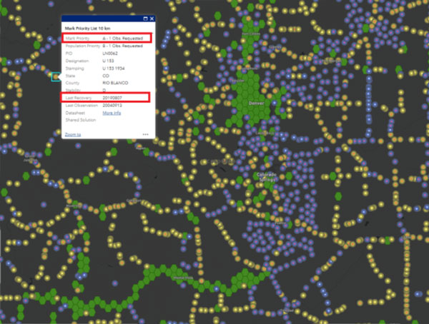Open the More info datasheet link
Screen dimensions: 429x324
(x=112, y=113)
